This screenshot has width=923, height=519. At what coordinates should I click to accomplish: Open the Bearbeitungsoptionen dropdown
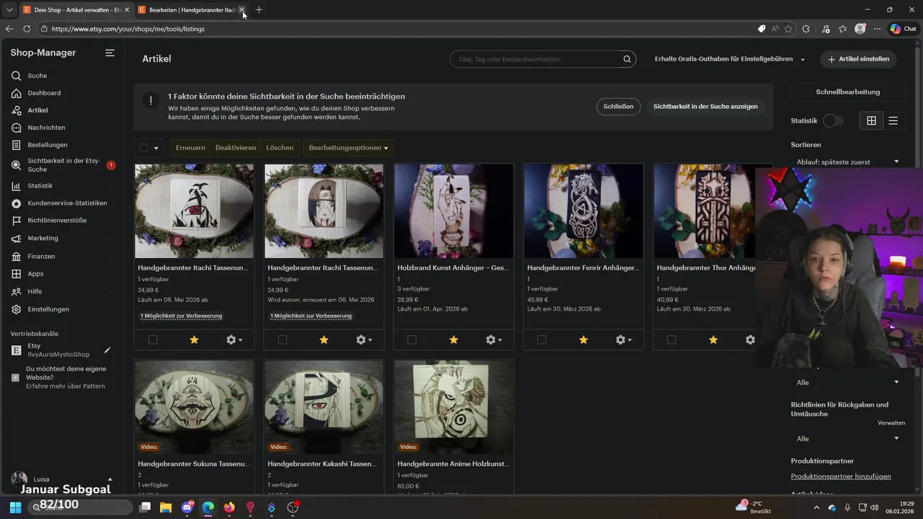348,148
